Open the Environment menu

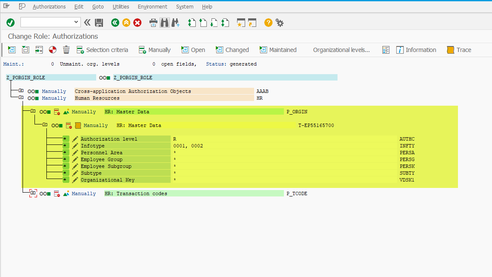(x=152, y=6)
